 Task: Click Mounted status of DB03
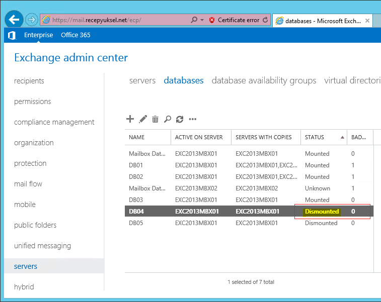317,200
